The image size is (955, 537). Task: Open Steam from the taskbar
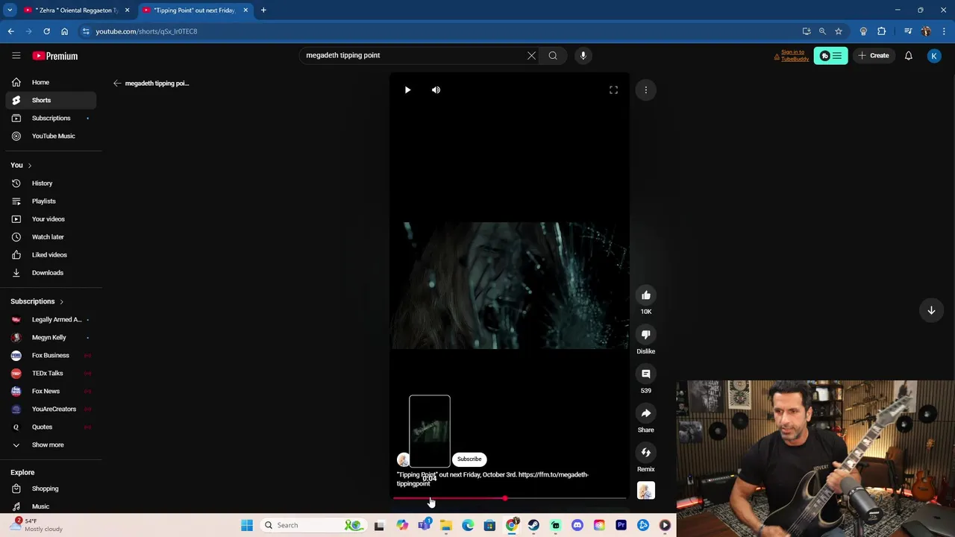click(x=533, y=525)
